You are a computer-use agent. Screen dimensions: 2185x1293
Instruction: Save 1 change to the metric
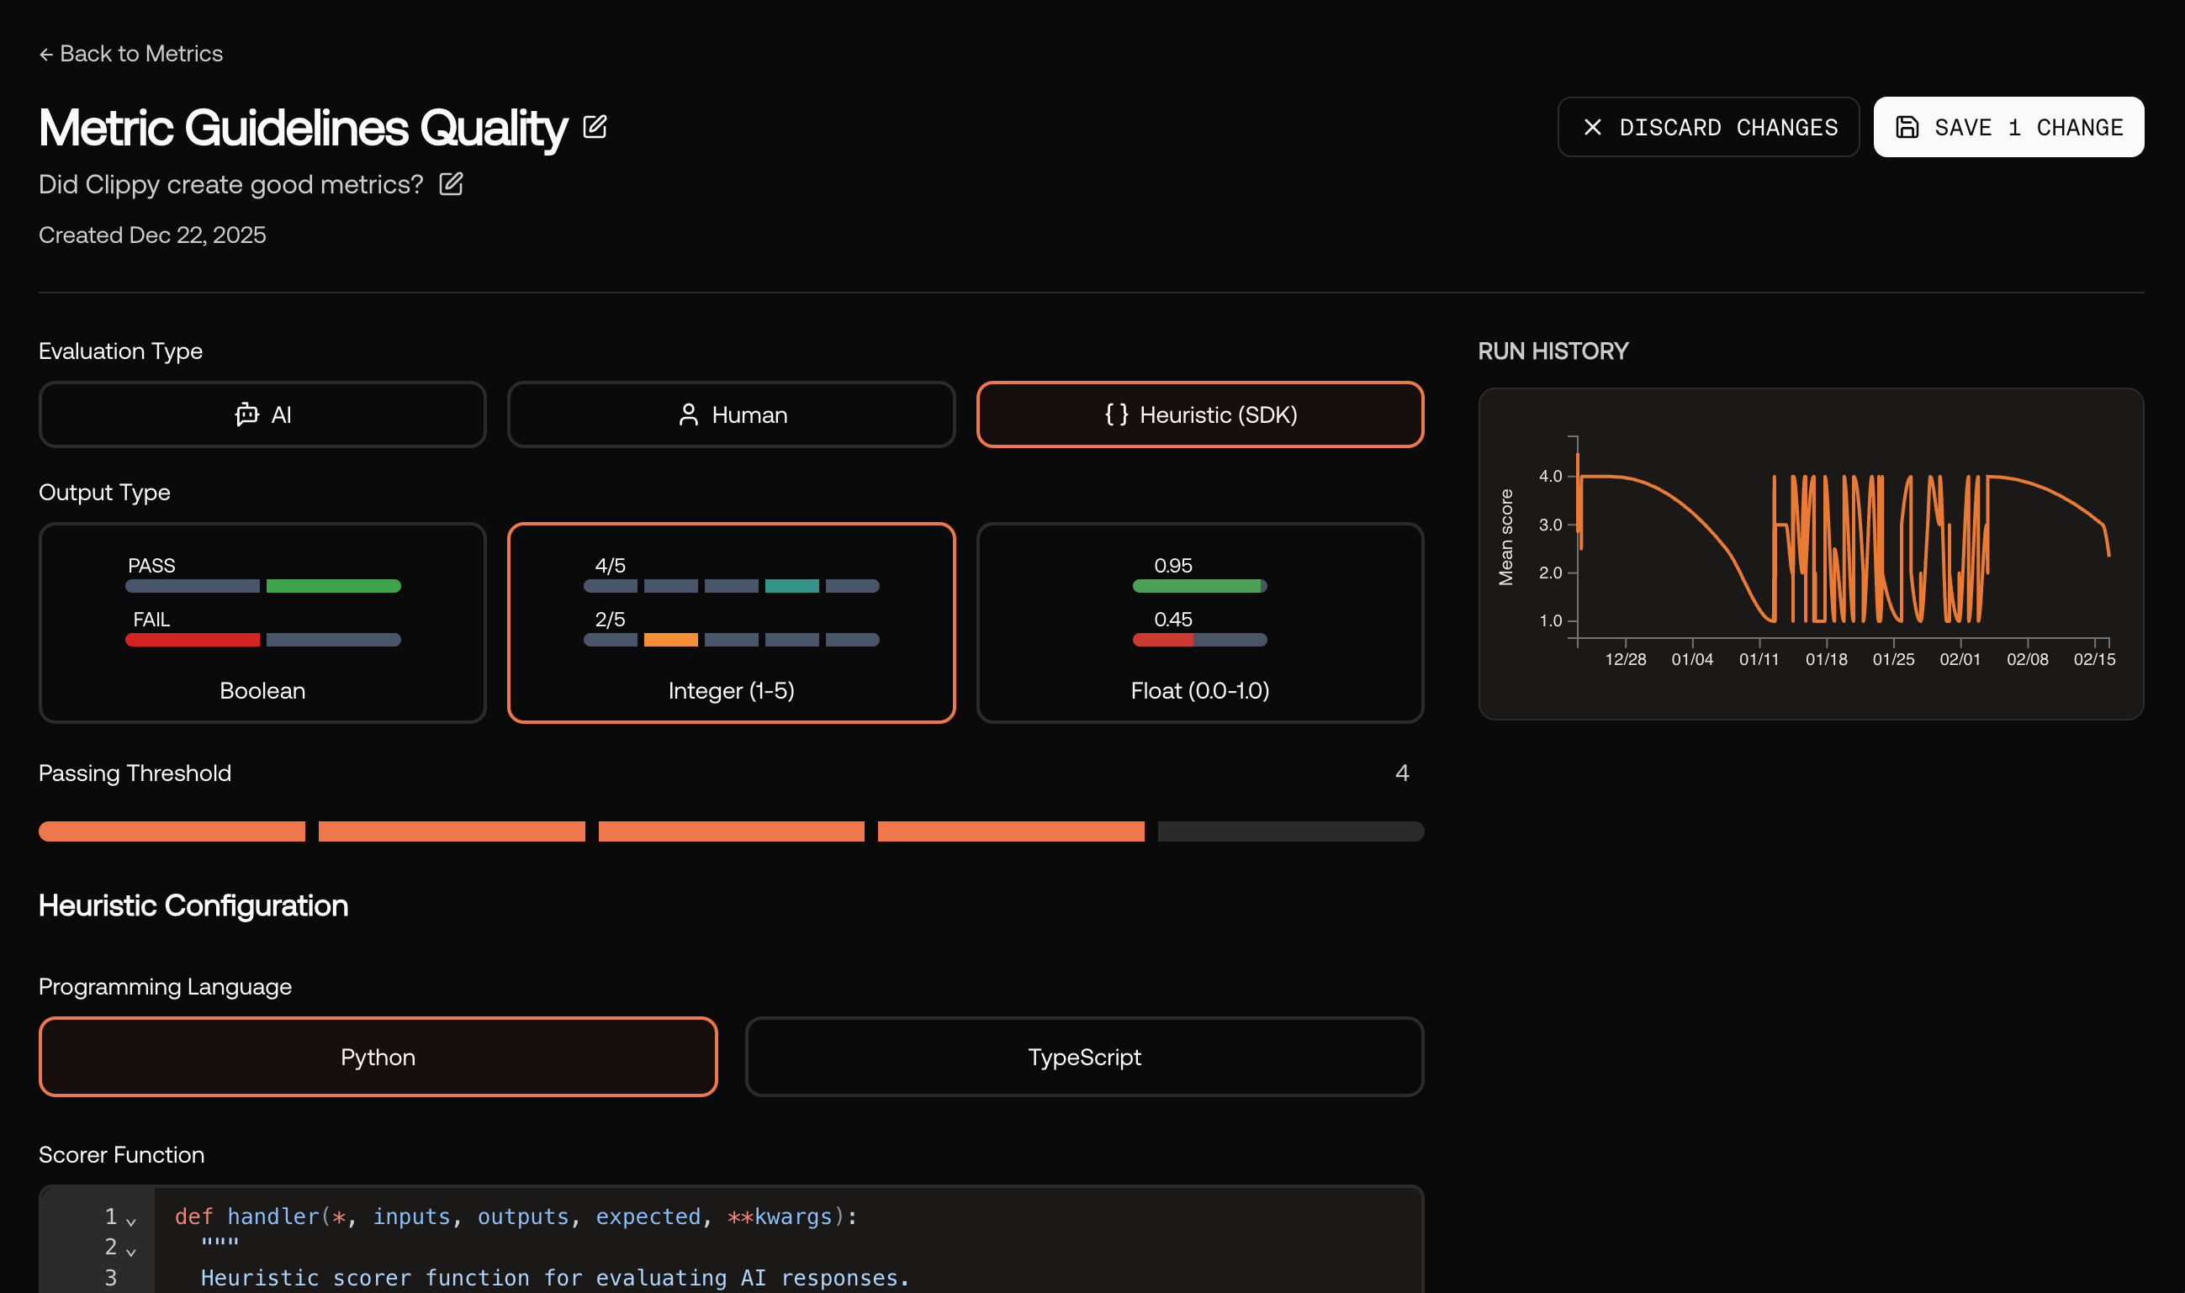2008,127
